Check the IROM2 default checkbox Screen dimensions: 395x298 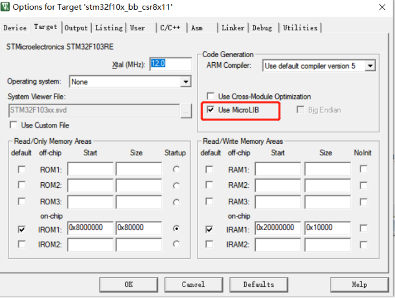tap(22, 244)
